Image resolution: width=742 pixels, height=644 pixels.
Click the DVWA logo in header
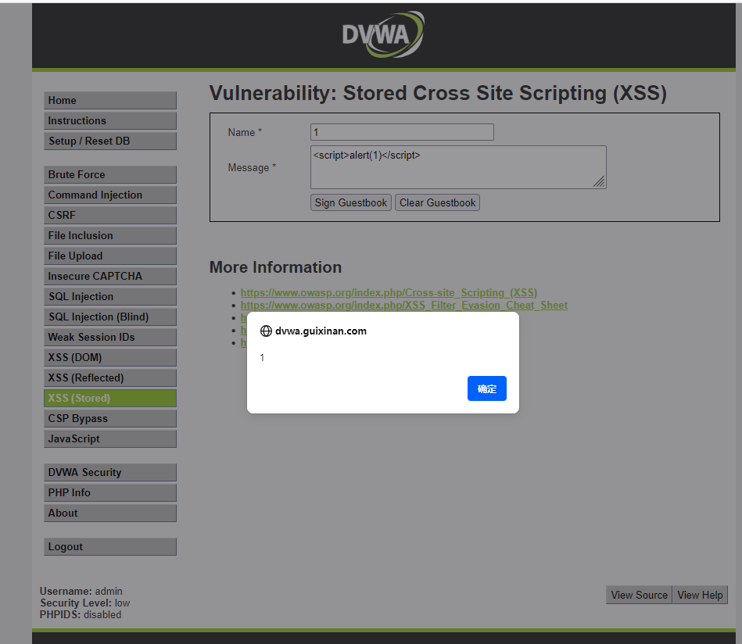click(x=383, y=35)
